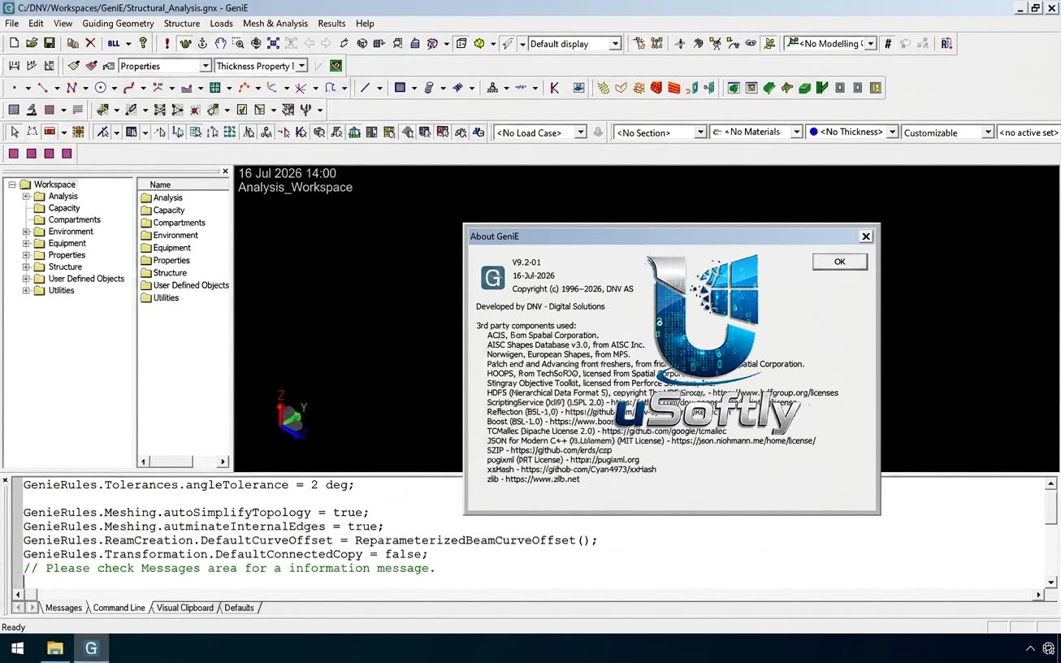Select the green grid tool icon
Screen dimensions: 1061x663
click(x=215, y=88)
